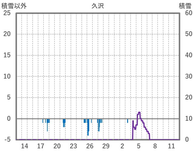Select the 15 value on left axis
Viewport: 193px width, 152px height.
coord(7,55)
